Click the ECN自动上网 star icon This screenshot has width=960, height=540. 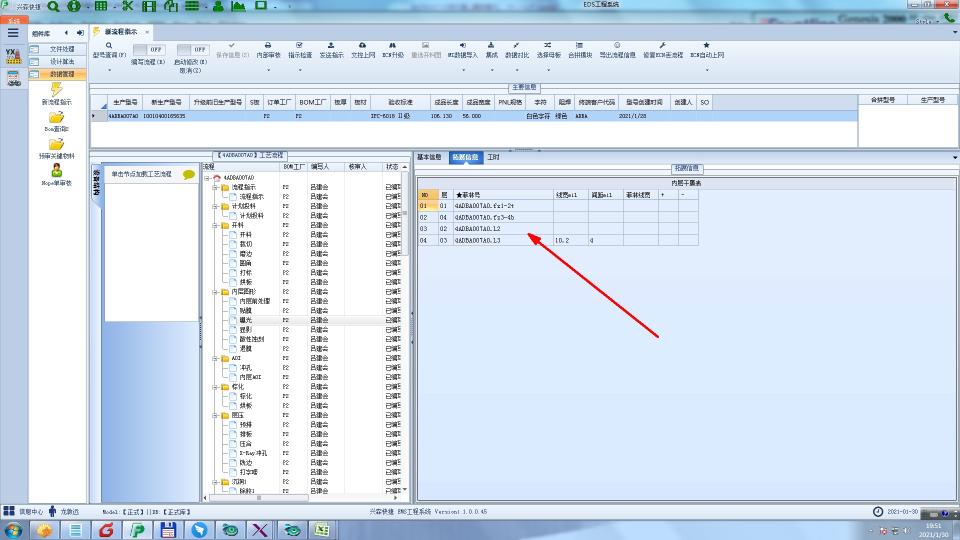[706, 45]
